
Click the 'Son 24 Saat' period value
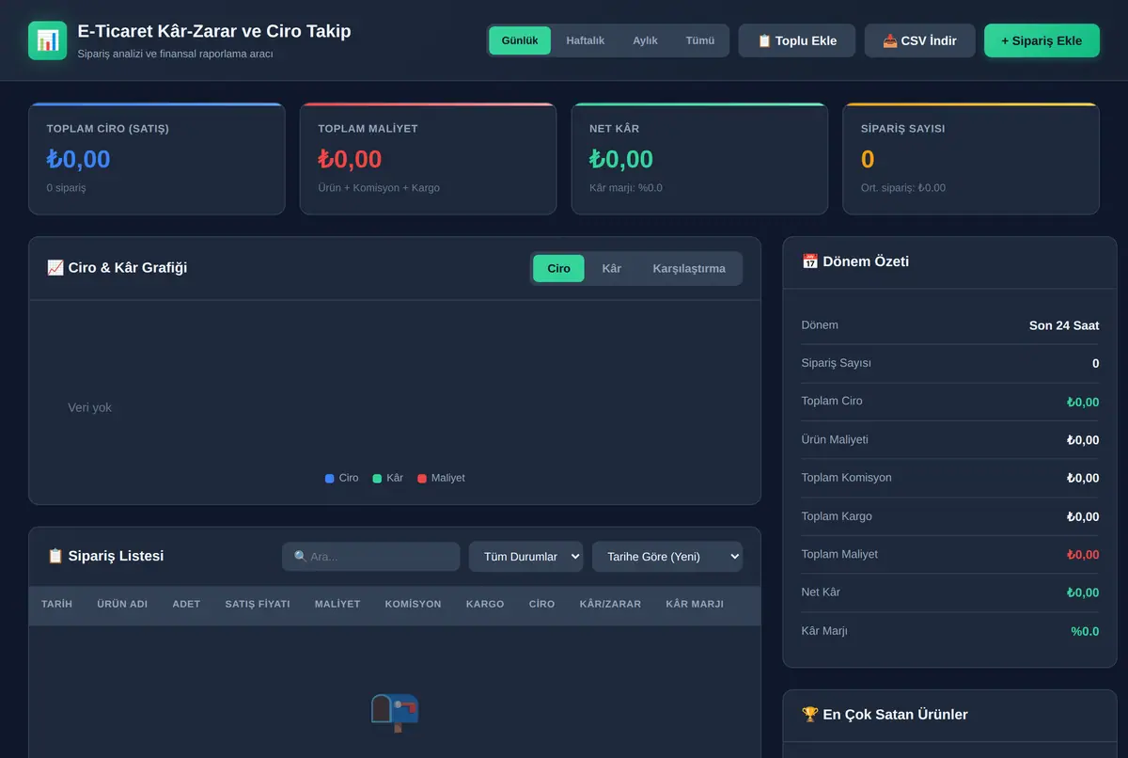[x=1064, y=325]
